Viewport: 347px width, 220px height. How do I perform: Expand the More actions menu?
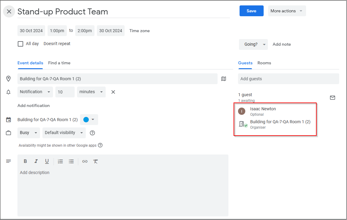point(287,11)
